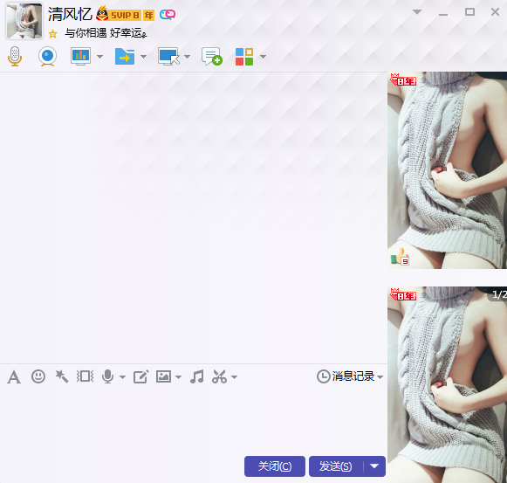This screenshot has height=483, width=507.
Task: Close the chat window with X
Action: (495, 12)
